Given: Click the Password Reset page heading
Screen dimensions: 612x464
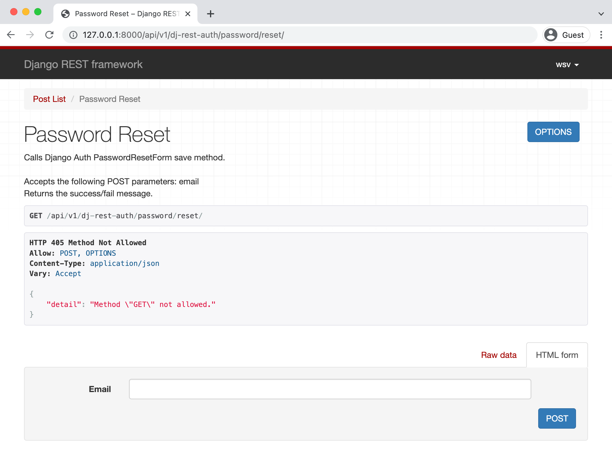Looking at the screenshot, I should pos(97,135).
